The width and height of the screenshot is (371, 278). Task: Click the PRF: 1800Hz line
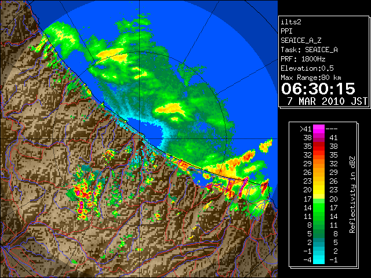[303, 59]
